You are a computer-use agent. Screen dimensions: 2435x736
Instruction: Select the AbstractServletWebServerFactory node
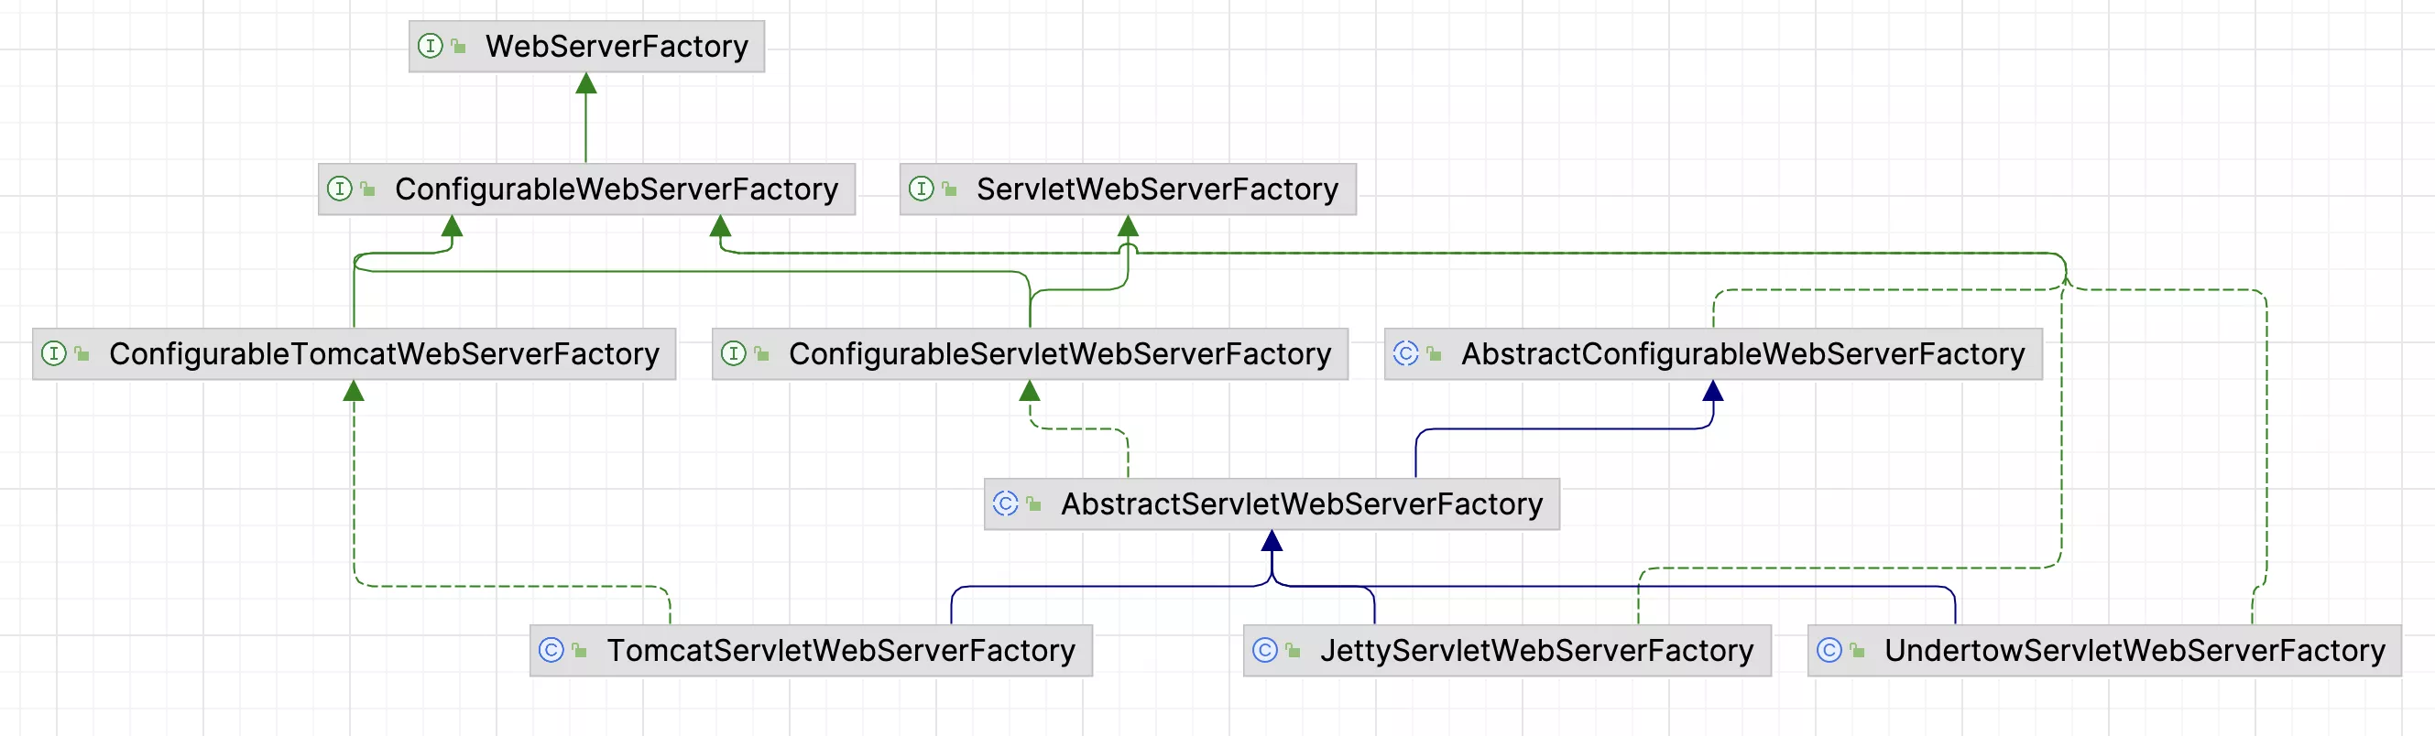pos(1272,504)
